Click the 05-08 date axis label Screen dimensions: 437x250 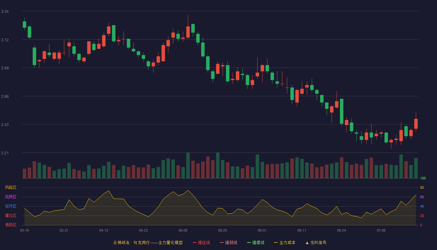183,230
